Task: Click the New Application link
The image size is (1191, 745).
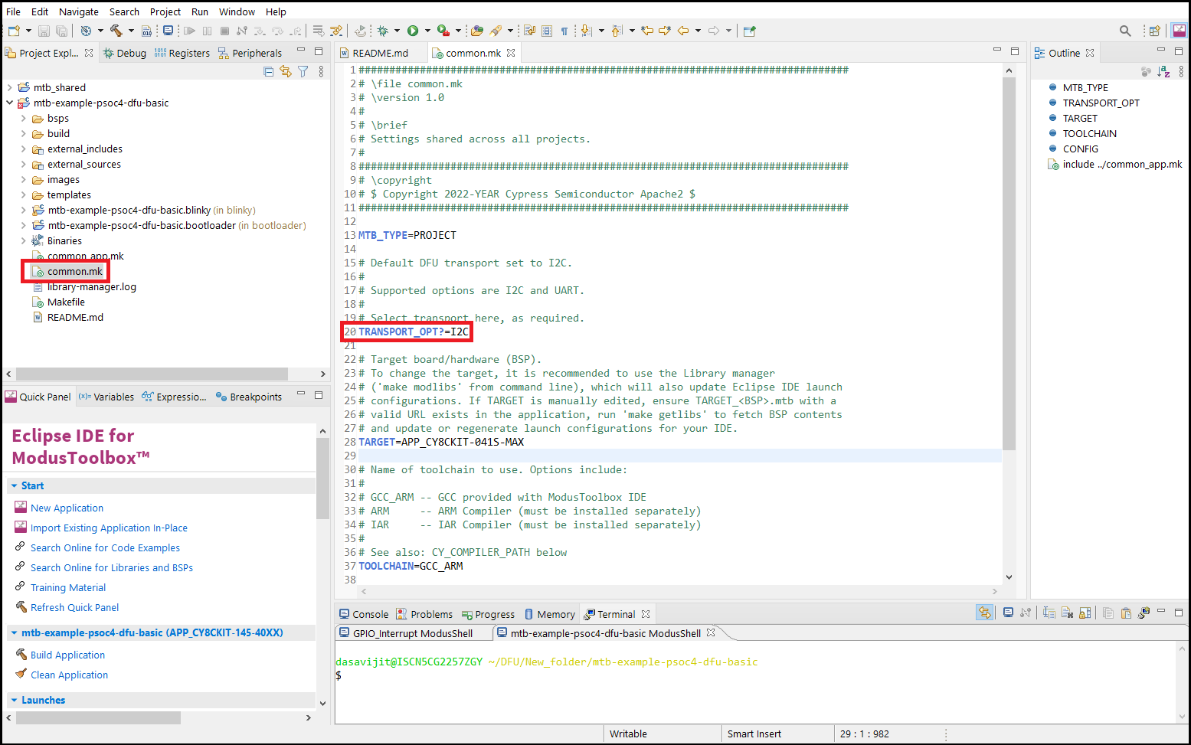Action: [67, 508]
